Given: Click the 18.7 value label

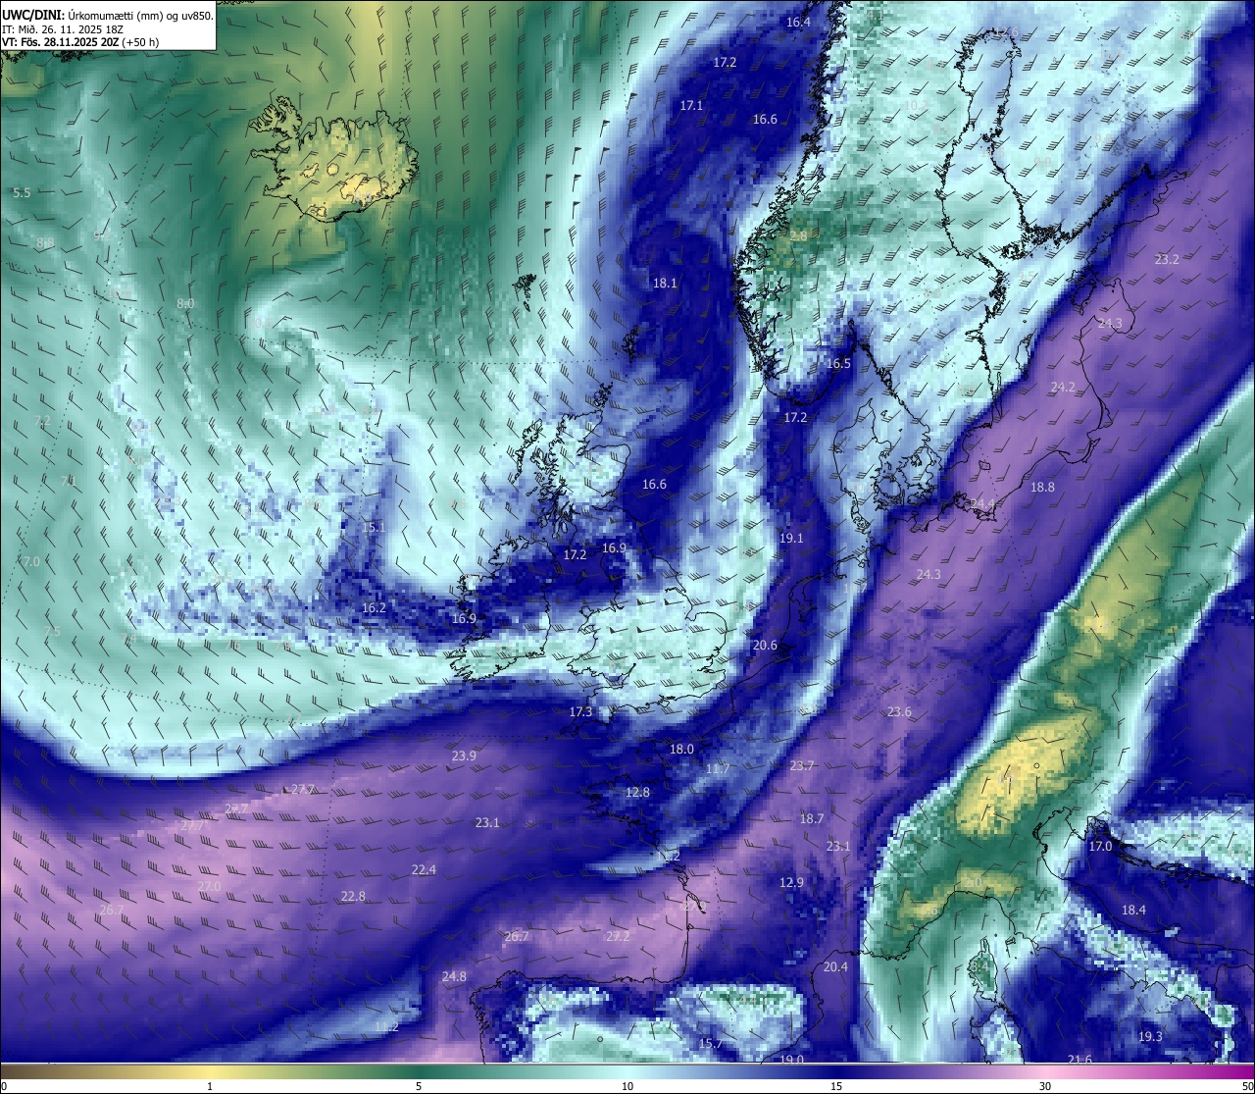Looking at the screenshot, I should [812, 818].
